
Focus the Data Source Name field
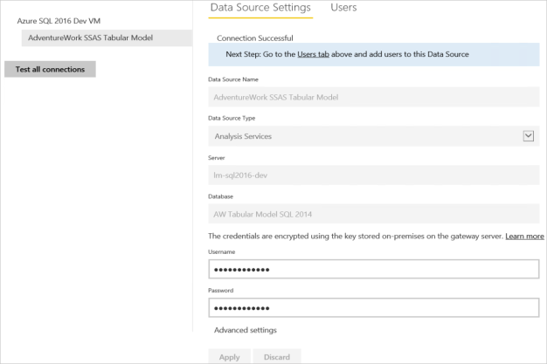374,97
